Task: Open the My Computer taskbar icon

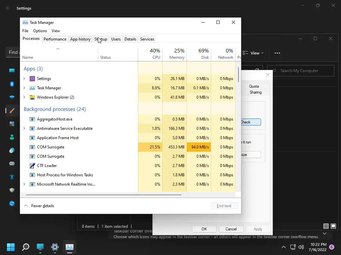Action: (x=40, y=247)
